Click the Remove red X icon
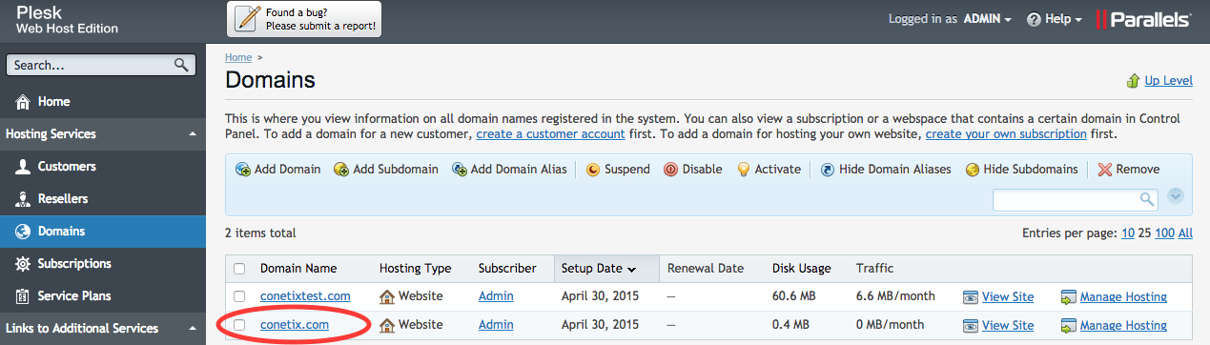 click(1104, 170)
